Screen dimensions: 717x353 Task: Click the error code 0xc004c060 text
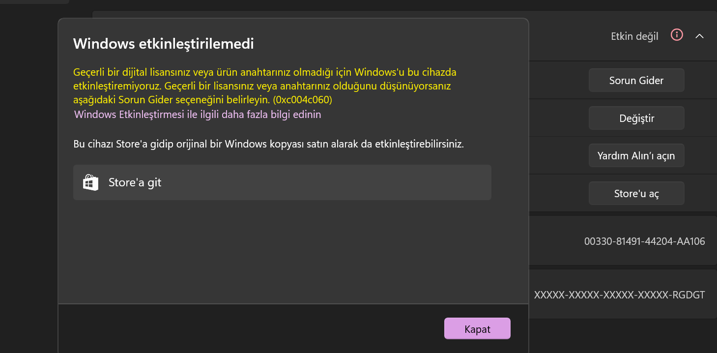303,100
